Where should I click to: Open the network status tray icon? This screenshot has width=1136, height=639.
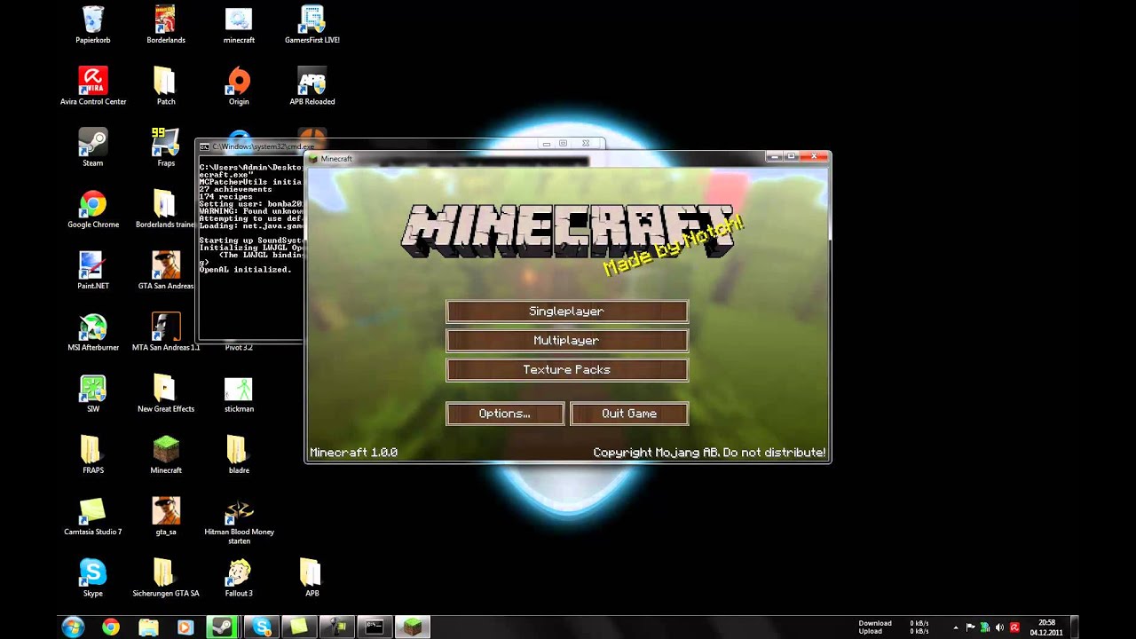pyautogui.click(x=985, y=627)
